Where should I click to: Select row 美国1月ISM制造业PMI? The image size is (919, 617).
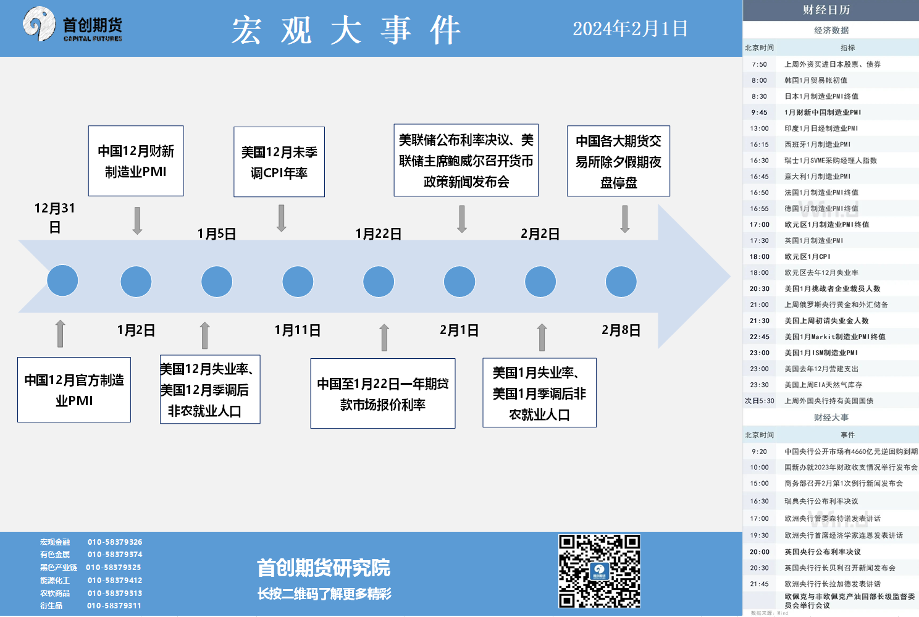[831, 353]
